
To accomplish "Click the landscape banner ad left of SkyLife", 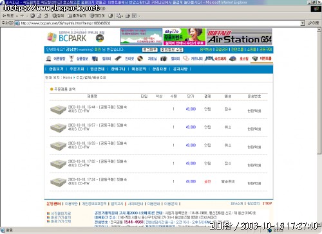I will click(141, 37).
